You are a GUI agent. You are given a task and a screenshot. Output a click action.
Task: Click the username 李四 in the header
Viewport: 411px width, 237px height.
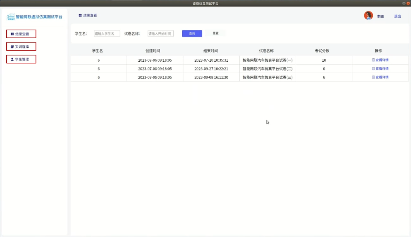(379, 16)
